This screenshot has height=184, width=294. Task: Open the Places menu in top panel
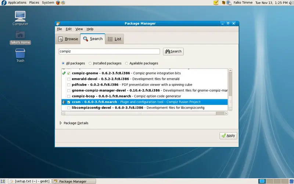pyautogui.click(x=34, y=3)
